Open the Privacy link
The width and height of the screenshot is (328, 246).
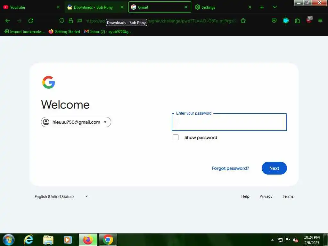[266, 196]
